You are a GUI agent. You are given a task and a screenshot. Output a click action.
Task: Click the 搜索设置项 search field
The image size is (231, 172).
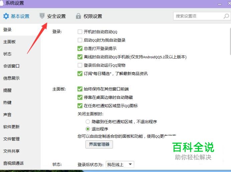[202, 16]
